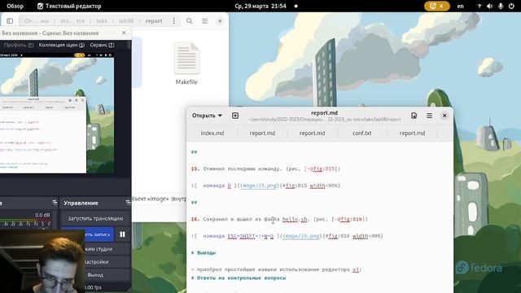This screenshot has width=521, height=293.
Task: Click the blue stop recording button
Action: pos(88,234)
